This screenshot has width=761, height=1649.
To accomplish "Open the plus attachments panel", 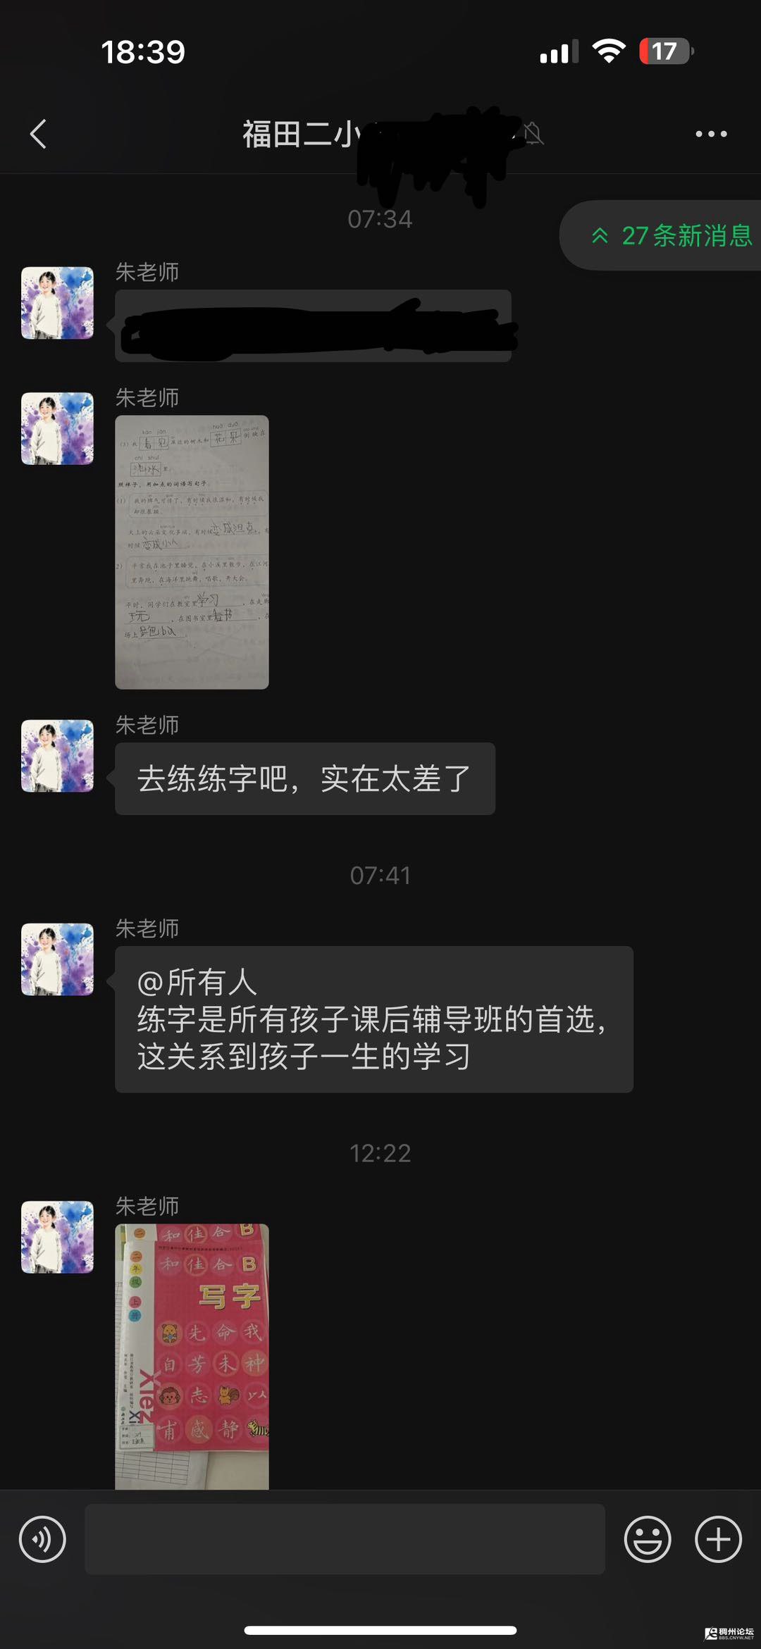I will click(718, 1539).
